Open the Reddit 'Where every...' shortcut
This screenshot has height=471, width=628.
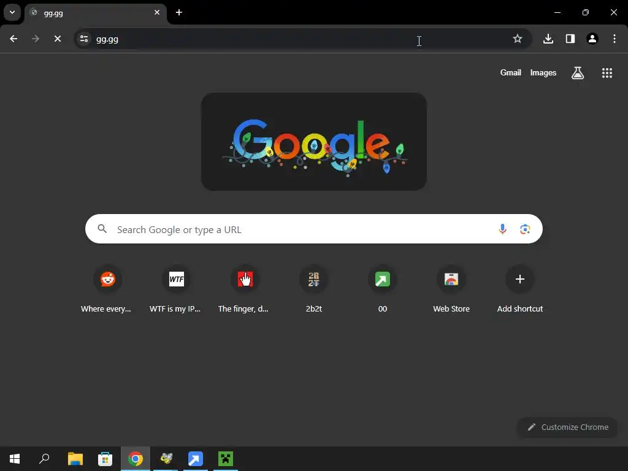tap(107, 289)
